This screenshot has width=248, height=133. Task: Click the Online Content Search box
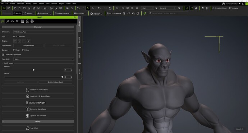point(169,13)
